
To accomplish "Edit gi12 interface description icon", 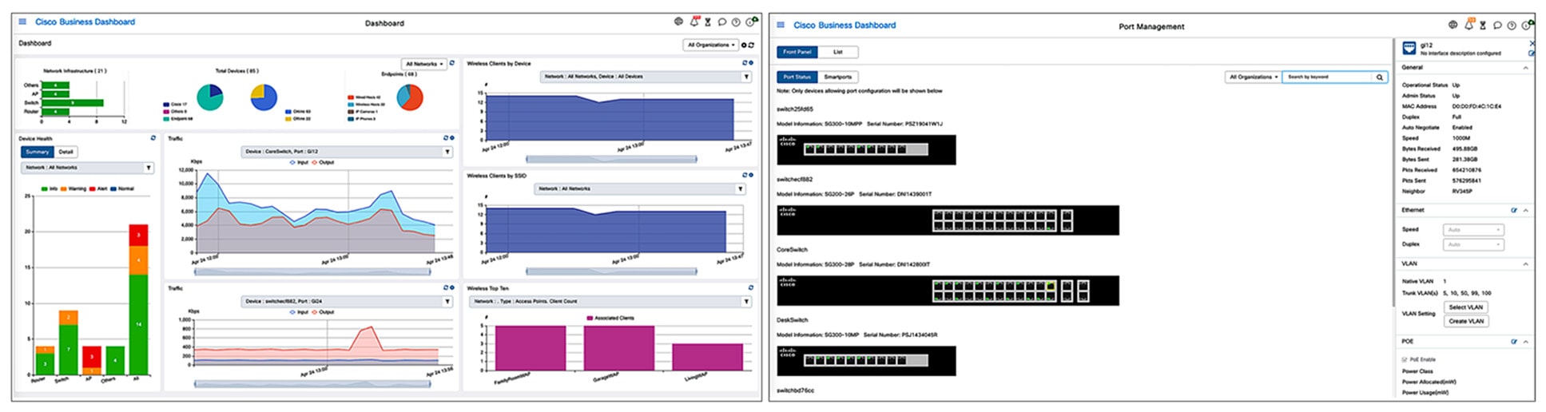I will point(1531,53).
